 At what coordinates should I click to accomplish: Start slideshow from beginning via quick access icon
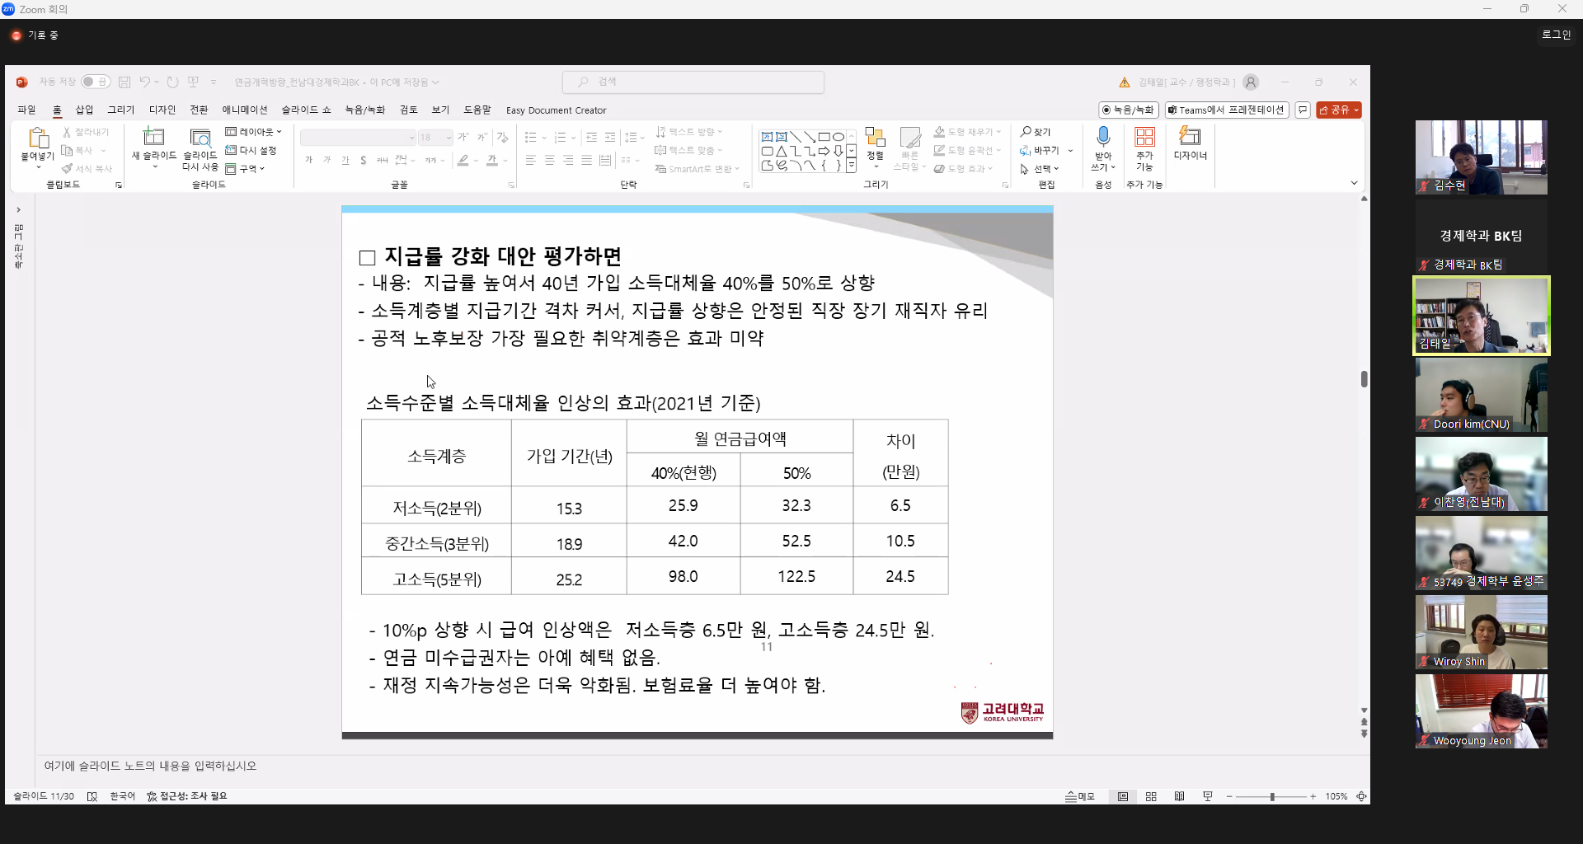click(x=194, y=82)
